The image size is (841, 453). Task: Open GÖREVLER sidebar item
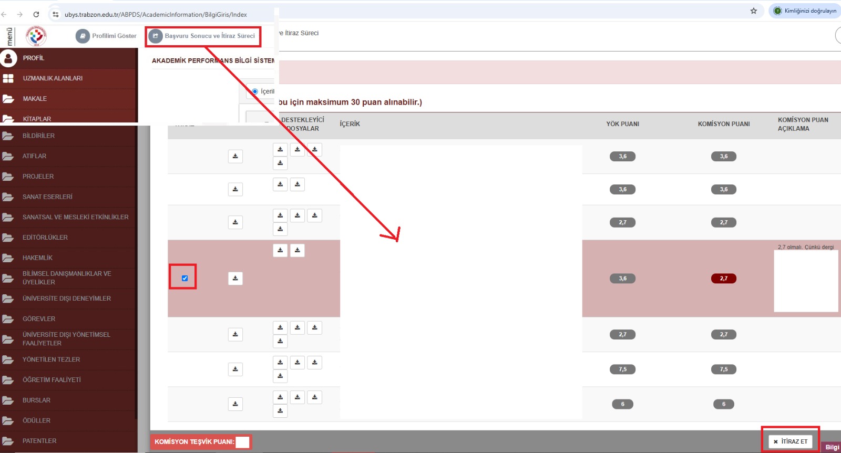[68, 319]
